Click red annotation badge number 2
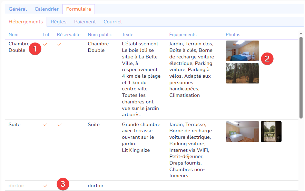Viewport: 305px width, 191px height. [267, 58]
